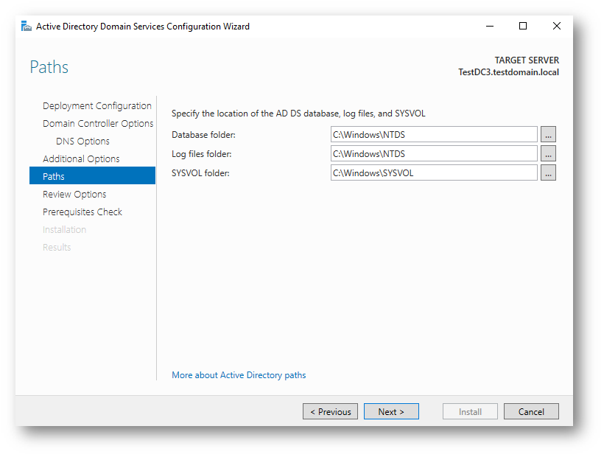
Task: Click the wizard app icon in title bar
Action: click(27, 27)
